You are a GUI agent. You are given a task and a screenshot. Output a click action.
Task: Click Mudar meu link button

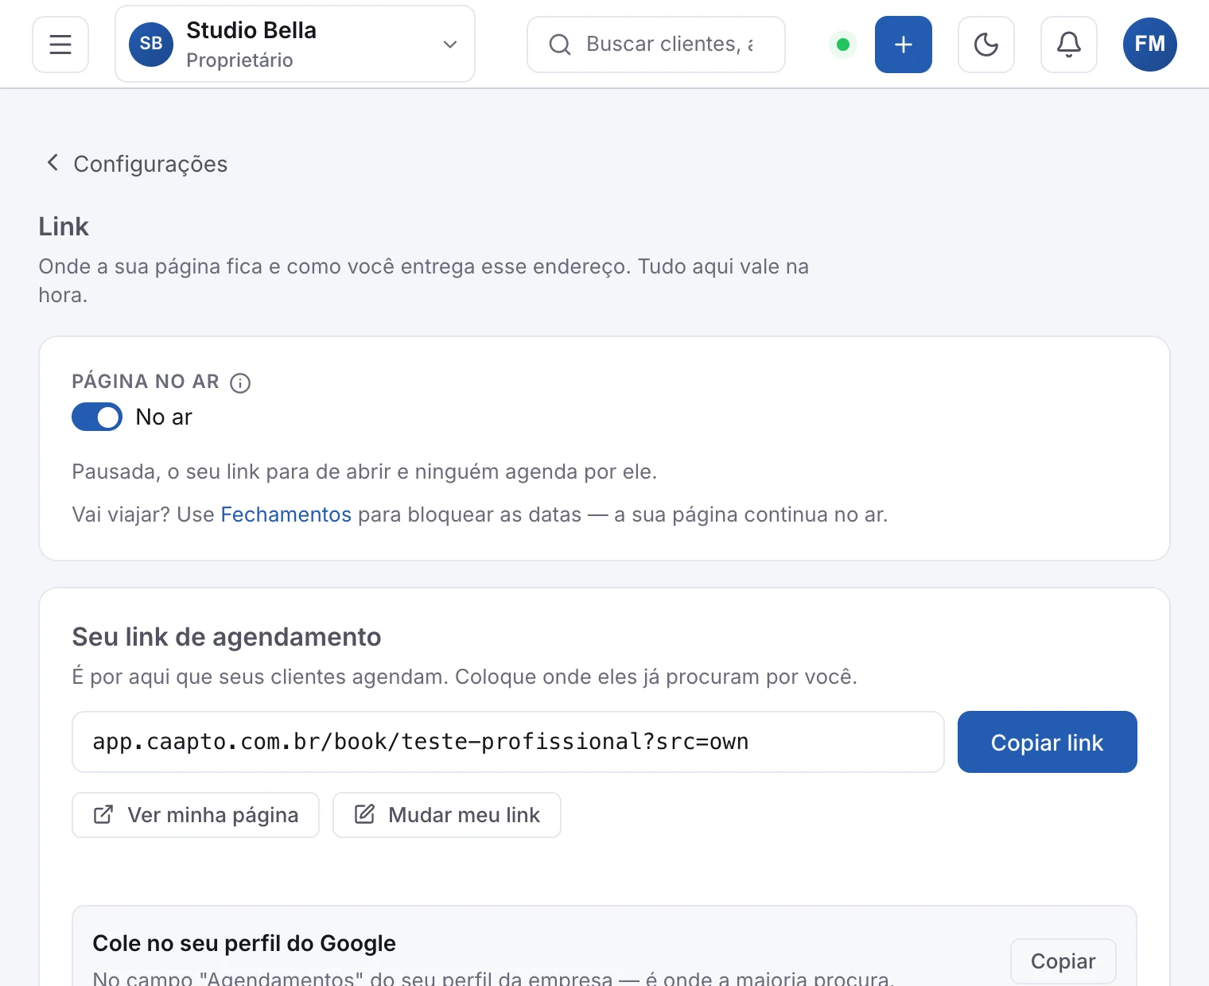pos(447,815)
